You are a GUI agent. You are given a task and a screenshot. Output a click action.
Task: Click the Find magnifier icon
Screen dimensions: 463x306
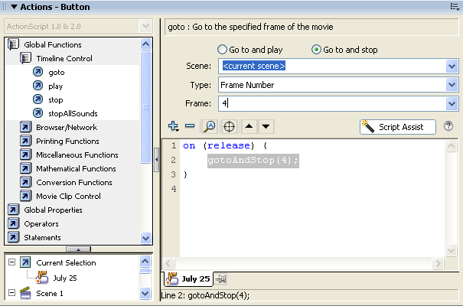[209, 126]
